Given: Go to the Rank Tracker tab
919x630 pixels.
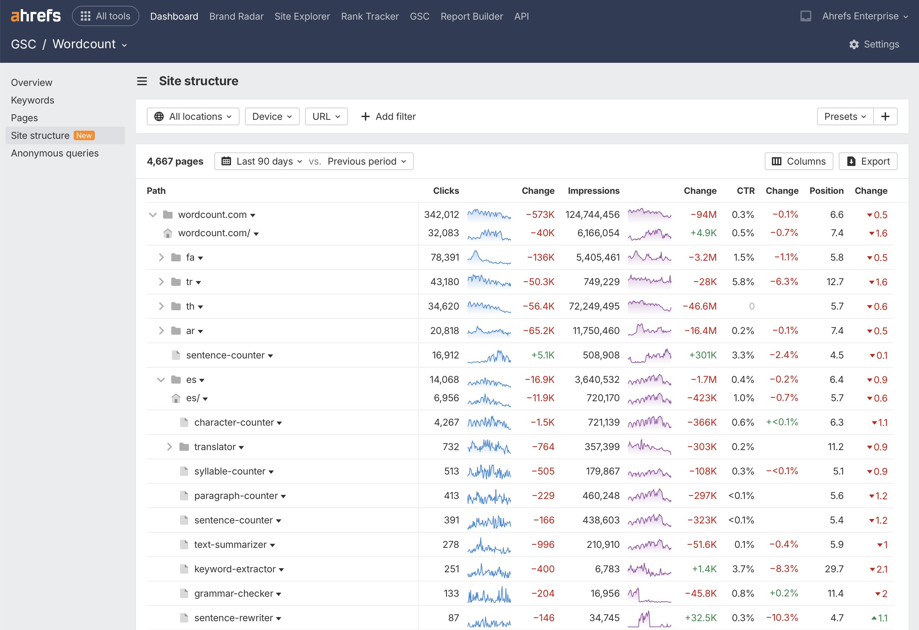Looking at the screenshot, I should 369,16.
